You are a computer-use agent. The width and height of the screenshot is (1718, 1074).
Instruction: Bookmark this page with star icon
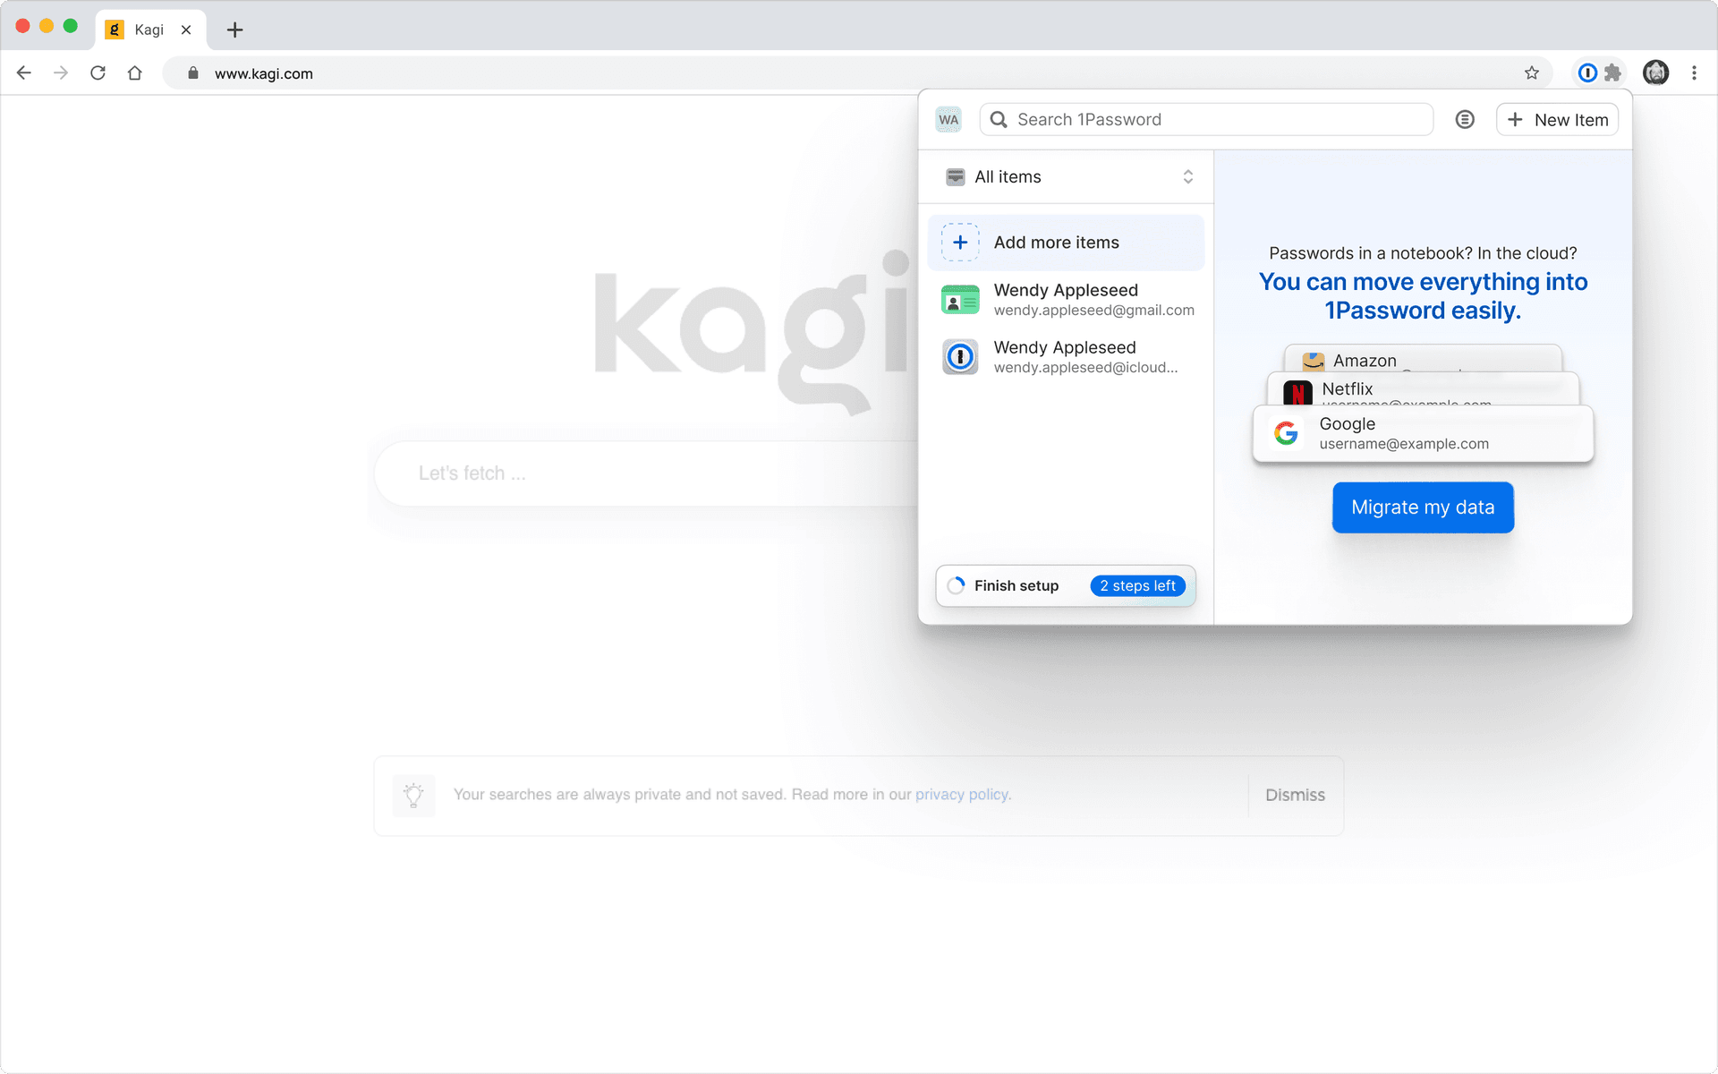(1532, 73)
